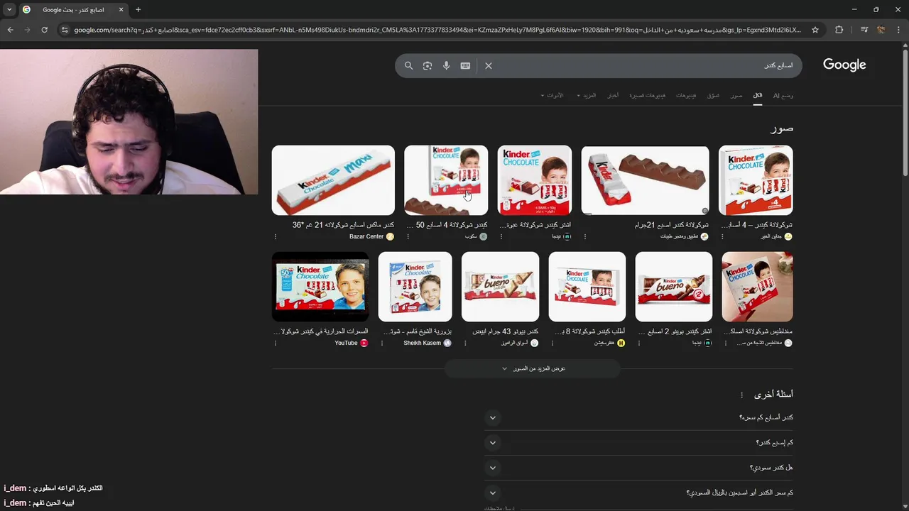Open options dots for Sheikh Kasem result
The height and width of the screenshot is (511, 909).
(x=382, y=343)
